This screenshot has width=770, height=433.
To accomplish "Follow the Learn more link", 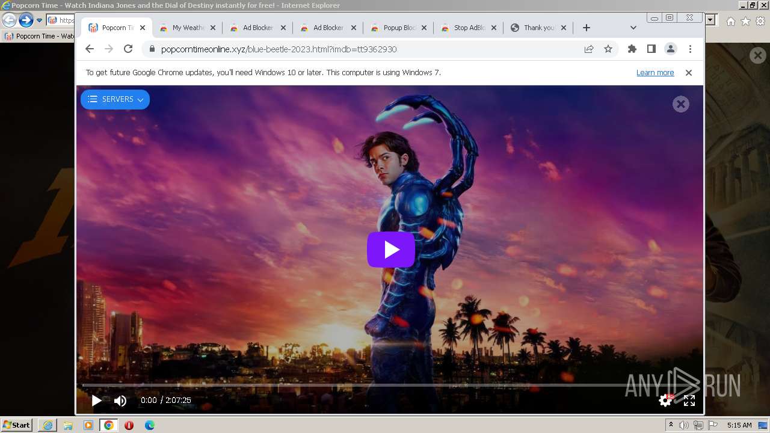I will [655, 73].
